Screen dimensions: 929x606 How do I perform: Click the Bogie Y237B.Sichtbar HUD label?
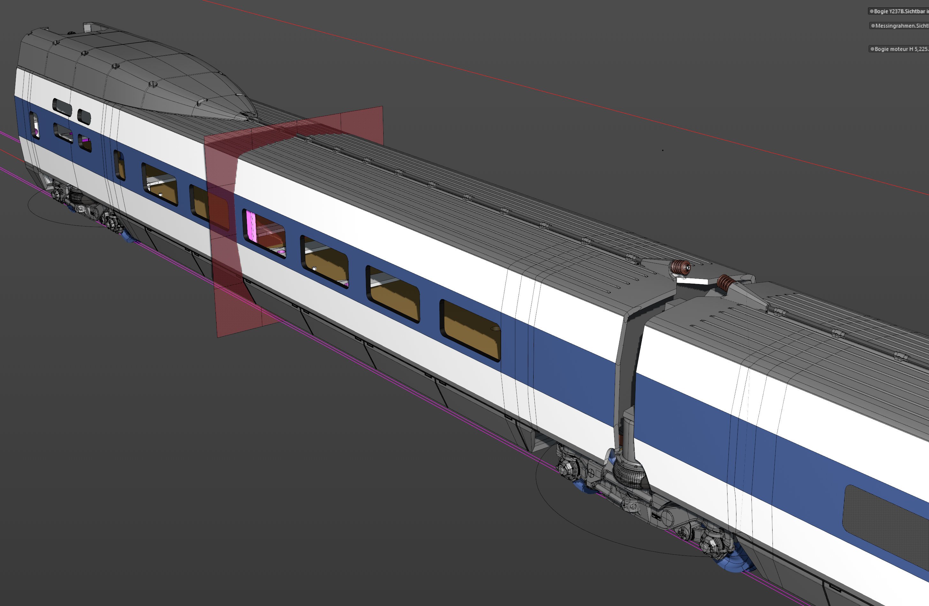coord(901,11)
